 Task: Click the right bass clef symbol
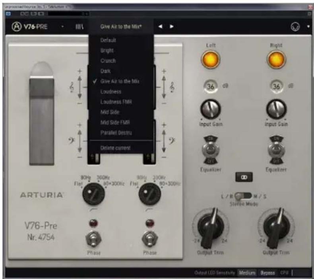coord(172,140)
